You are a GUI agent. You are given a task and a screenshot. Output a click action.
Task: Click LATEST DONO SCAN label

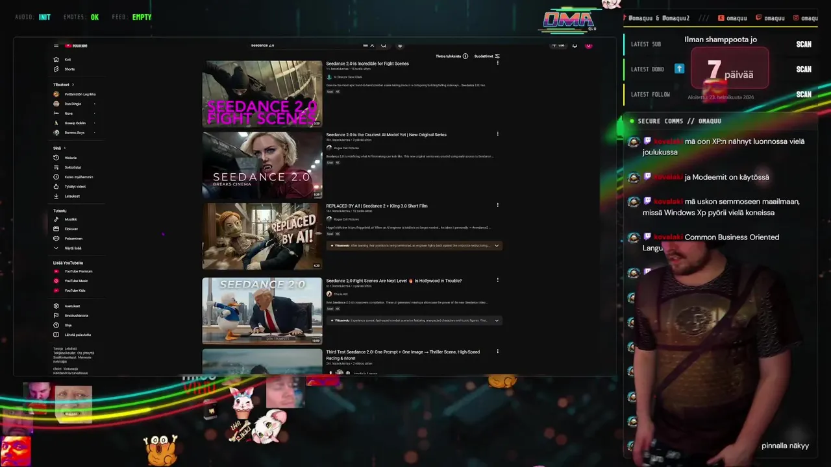click(804, 69)
